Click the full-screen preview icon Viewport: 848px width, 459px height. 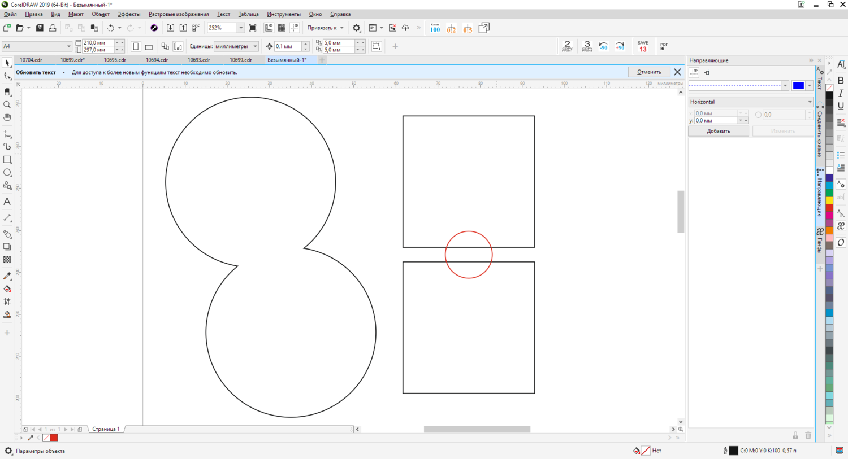pos(253,28)
